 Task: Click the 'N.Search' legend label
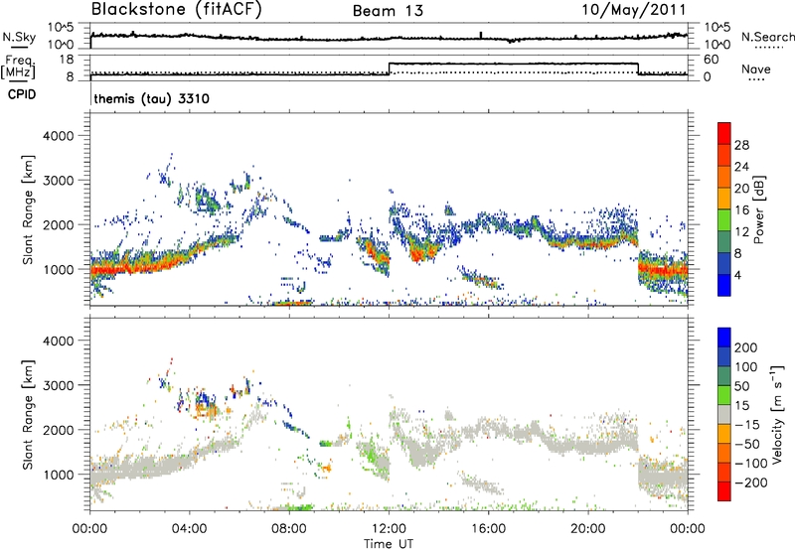tap(768, 37)
